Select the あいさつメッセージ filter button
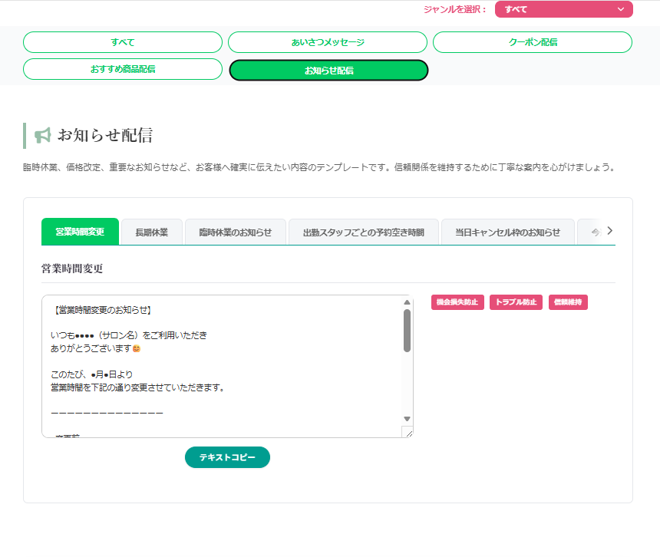660x557 pixels. [328, 42]
